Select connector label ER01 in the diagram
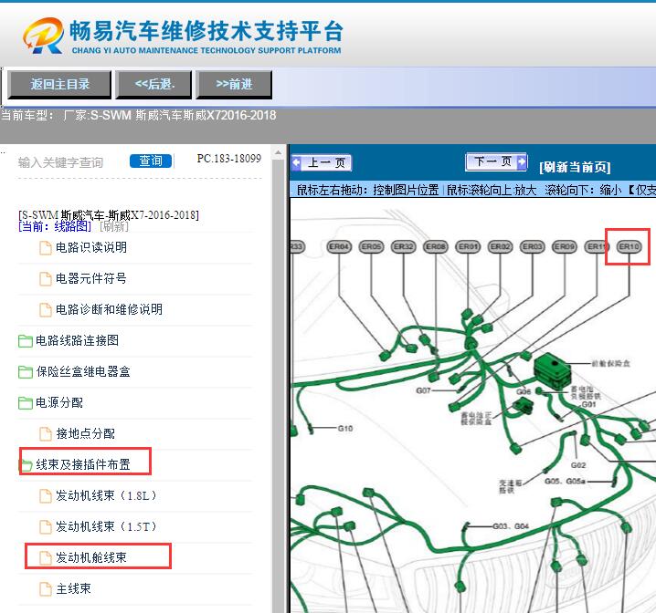Image resolution: width=656 pixels, height=613 pixels. tap(468, 246)
